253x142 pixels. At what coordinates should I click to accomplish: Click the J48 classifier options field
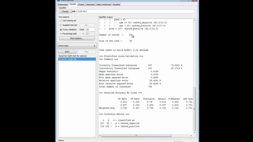coord(133,11)
